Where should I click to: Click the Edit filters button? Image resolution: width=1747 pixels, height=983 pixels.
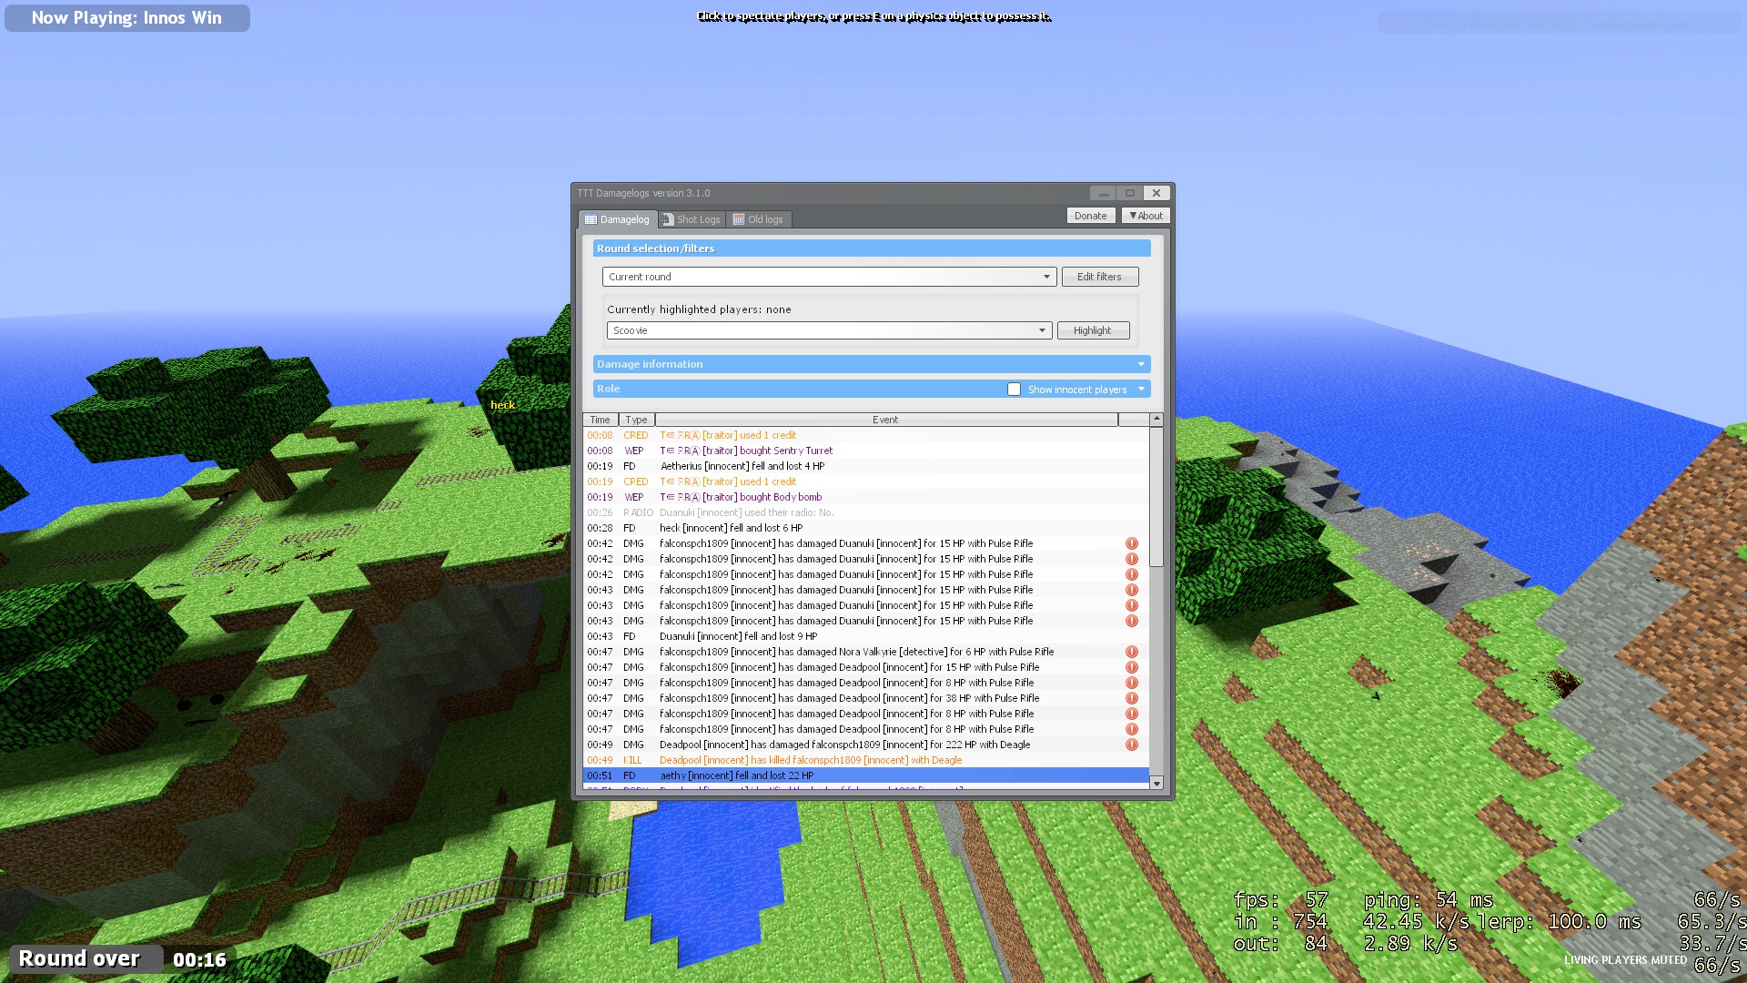(x=1099, y=277)
